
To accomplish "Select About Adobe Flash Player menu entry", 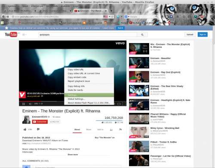I will click(89, 103).
